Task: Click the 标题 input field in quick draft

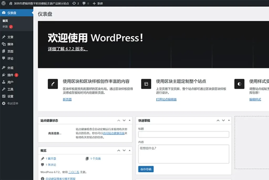Action: [183, 134]
